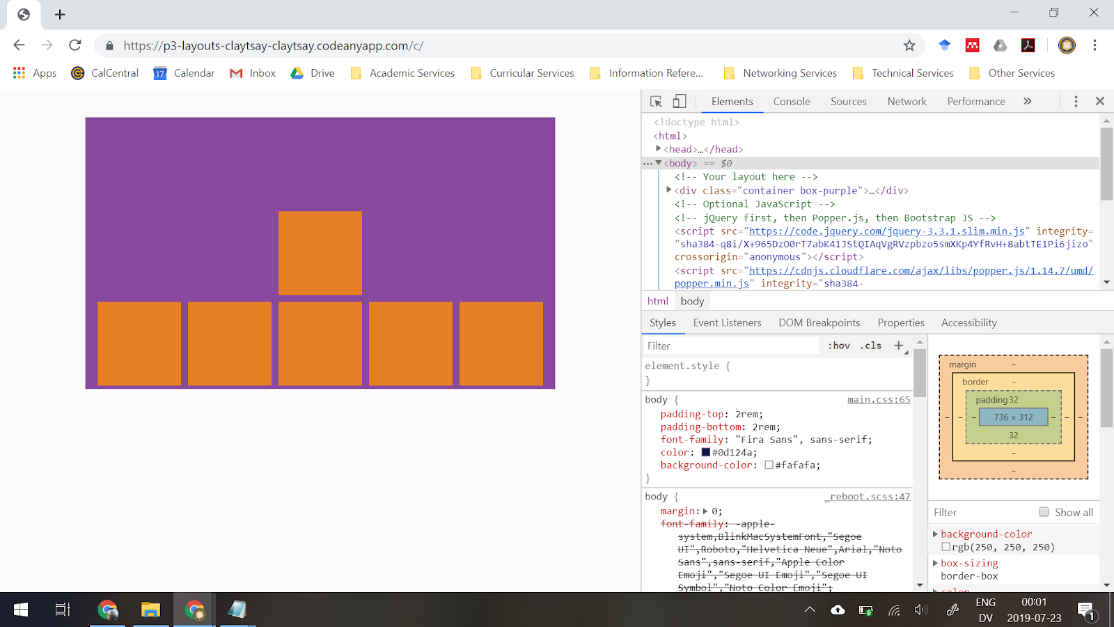Open Technical Services bookmark folder
Viewport: 1114px width, 627px height.
903,73
